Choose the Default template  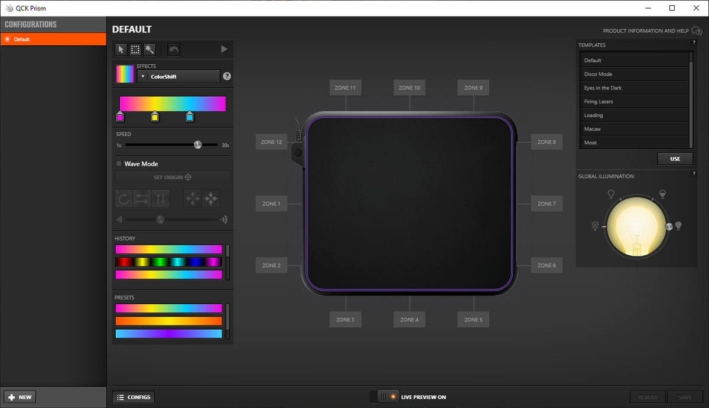coord(634,60)
